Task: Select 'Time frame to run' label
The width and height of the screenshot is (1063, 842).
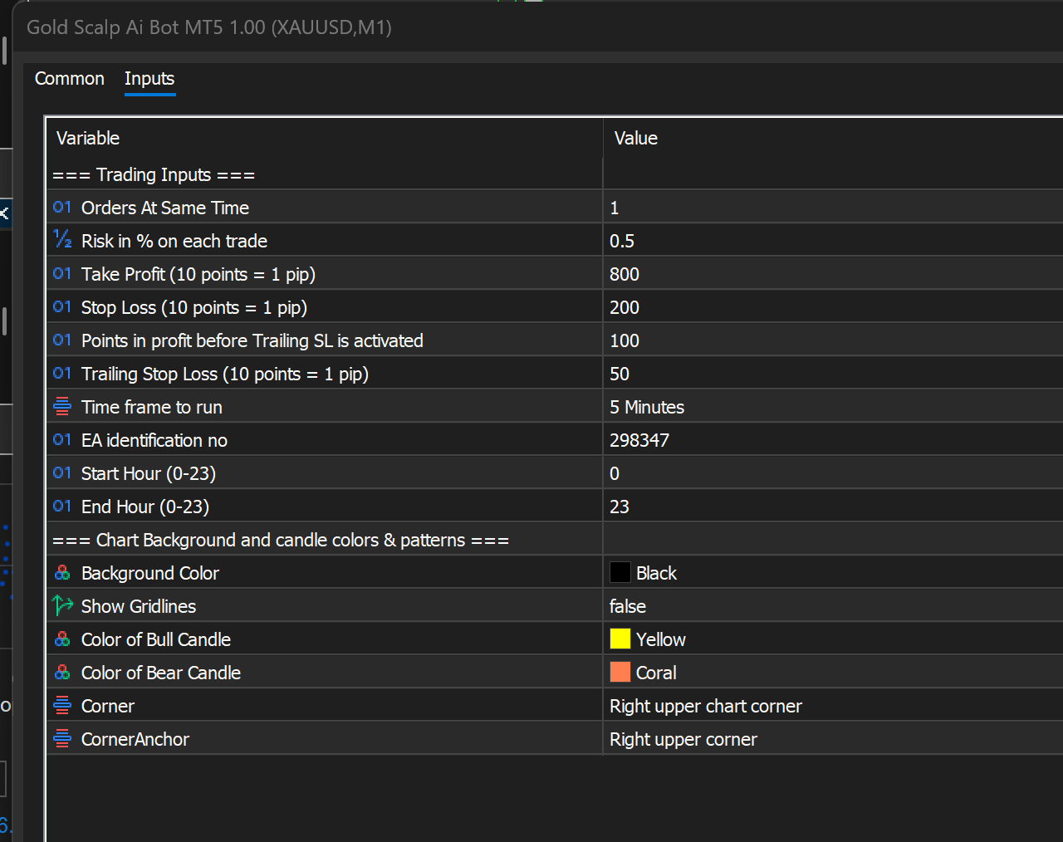Action: click(152, 407)
